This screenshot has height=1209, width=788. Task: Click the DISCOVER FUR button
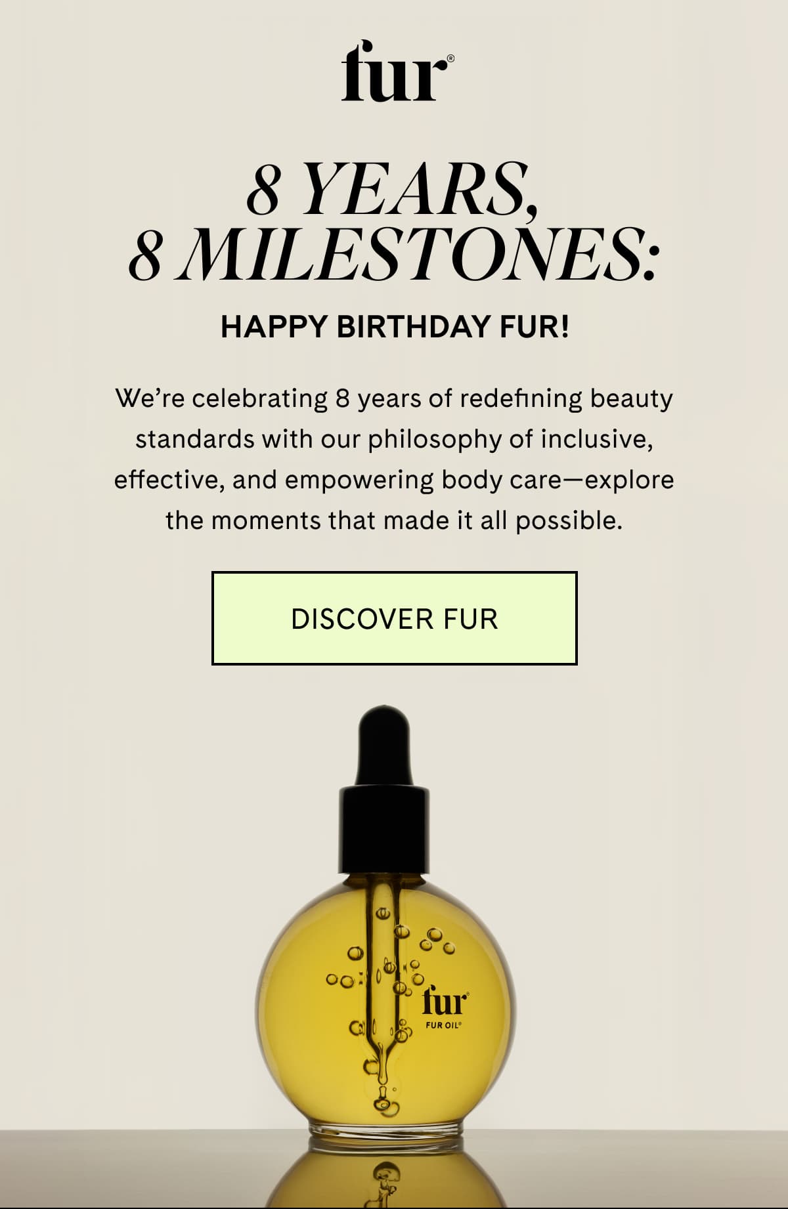point(394,618)
